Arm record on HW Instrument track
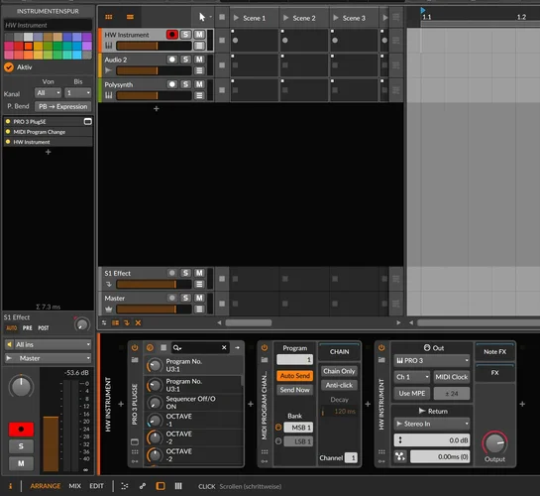 (x=171, y=35)
